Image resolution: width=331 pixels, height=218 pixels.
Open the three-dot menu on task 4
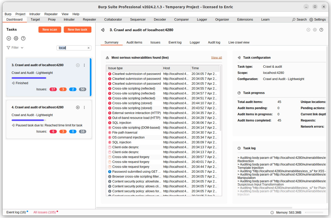[x=84, y=107]
